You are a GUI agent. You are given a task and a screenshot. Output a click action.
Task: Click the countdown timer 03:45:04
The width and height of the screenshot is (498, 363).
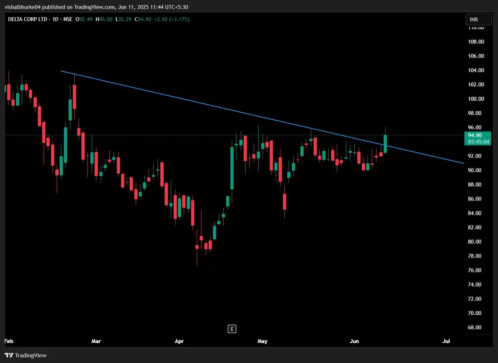tap(479, 142)
